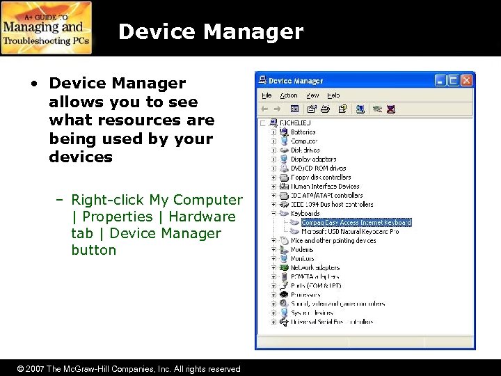Image resolution: width=501 pixels, height=376 pixels.
Task: Select Compaq Easy Access Internet Keyboard
Action: [356, 222]
